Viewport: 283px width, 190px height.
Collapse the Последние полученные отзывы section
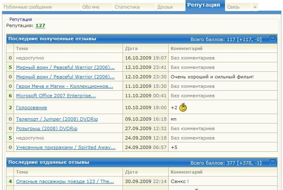coord(273,38)
